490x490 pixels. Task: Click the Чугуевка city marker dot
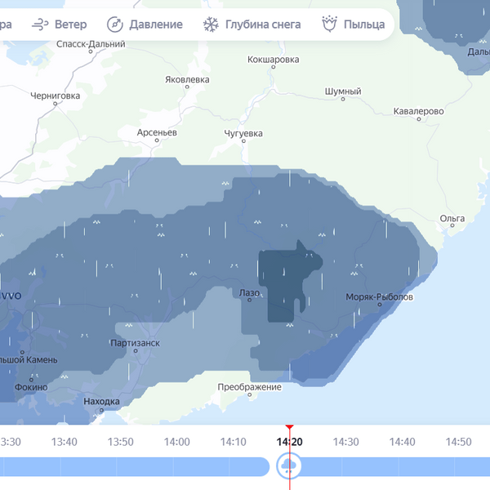coord(243,142)
